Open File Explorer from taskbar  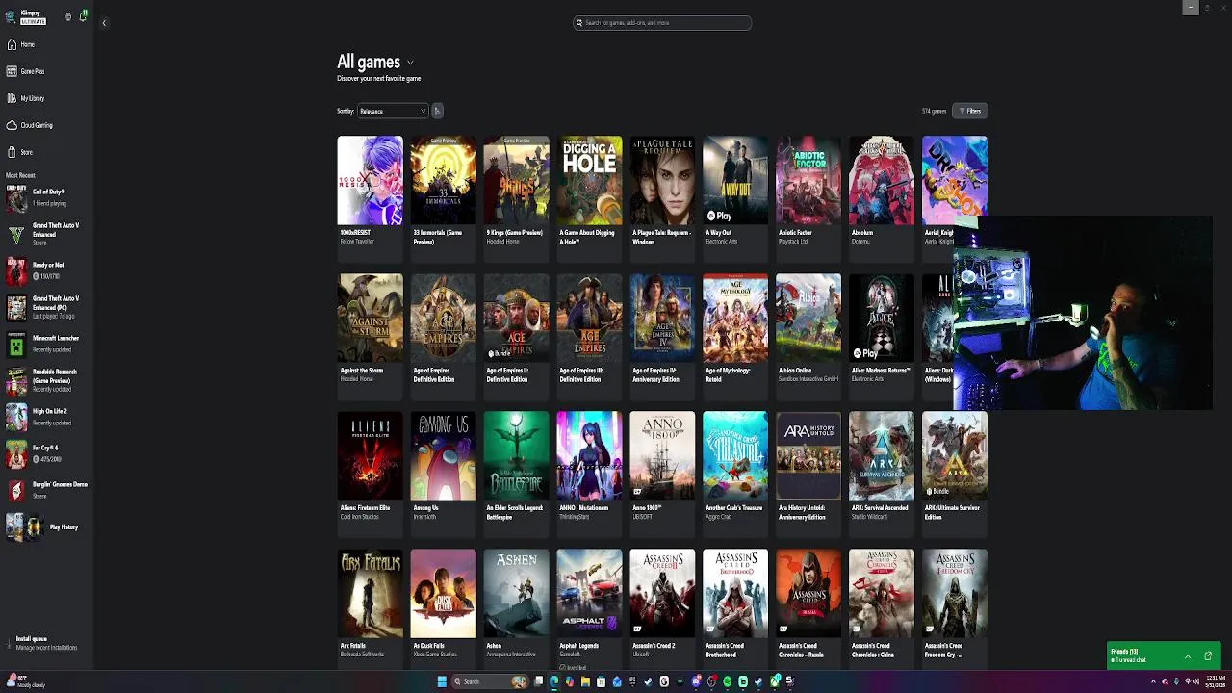(585, 681)
